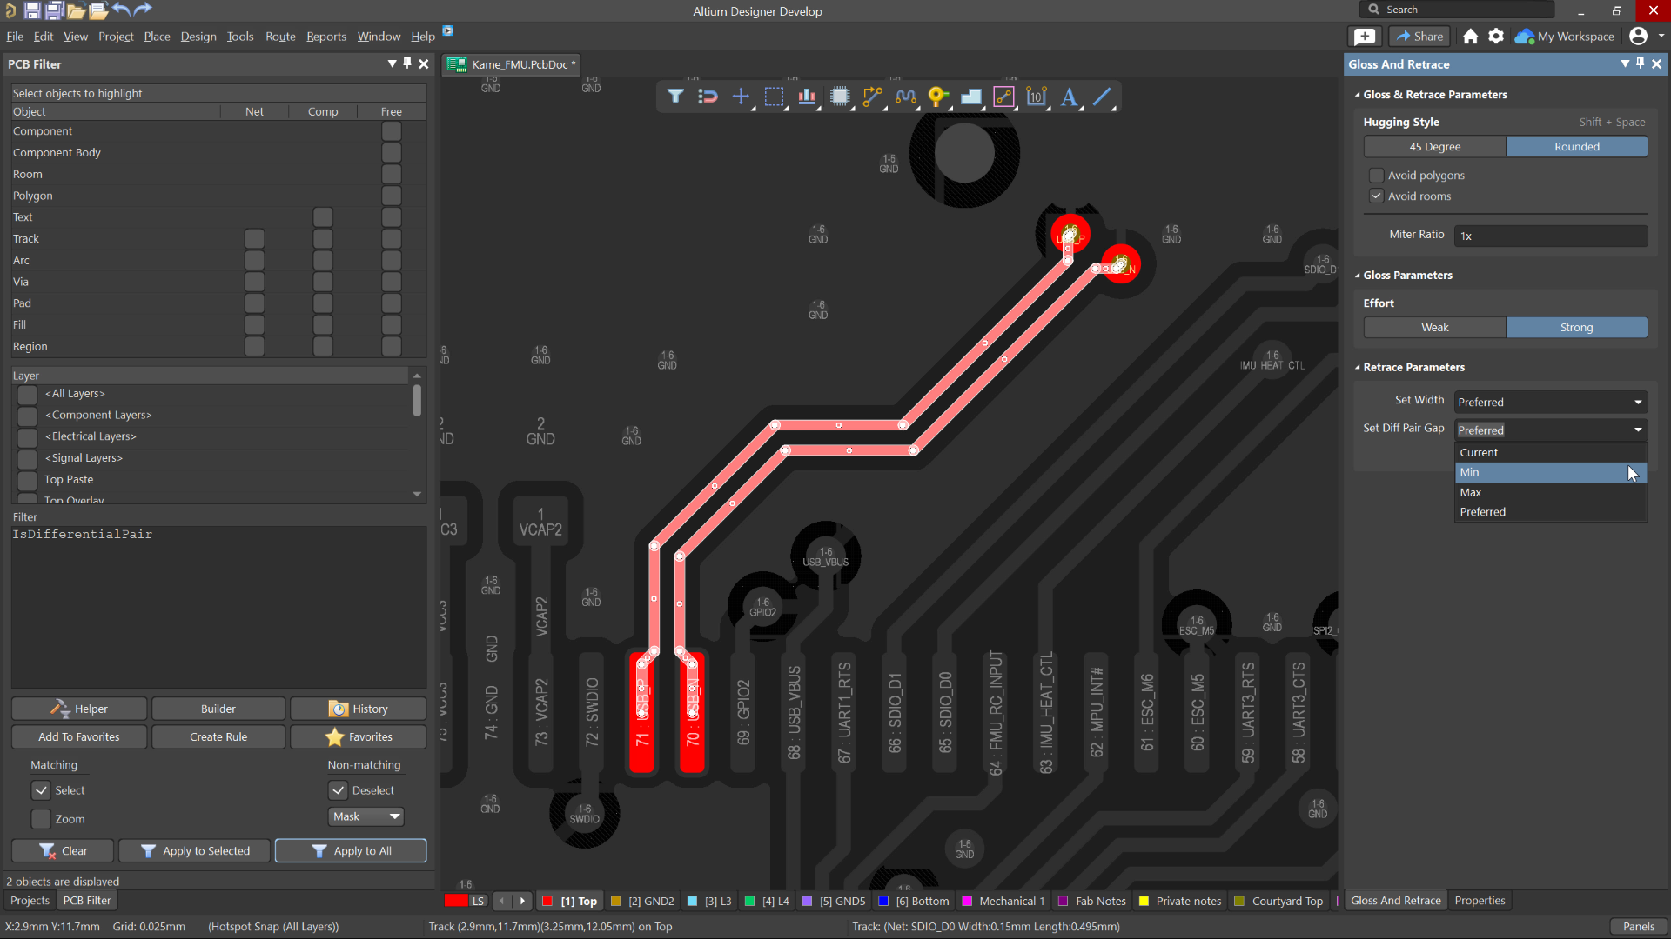Open the Panels button
Viewport: 1671px width, 939px height.
point(1638,927)
